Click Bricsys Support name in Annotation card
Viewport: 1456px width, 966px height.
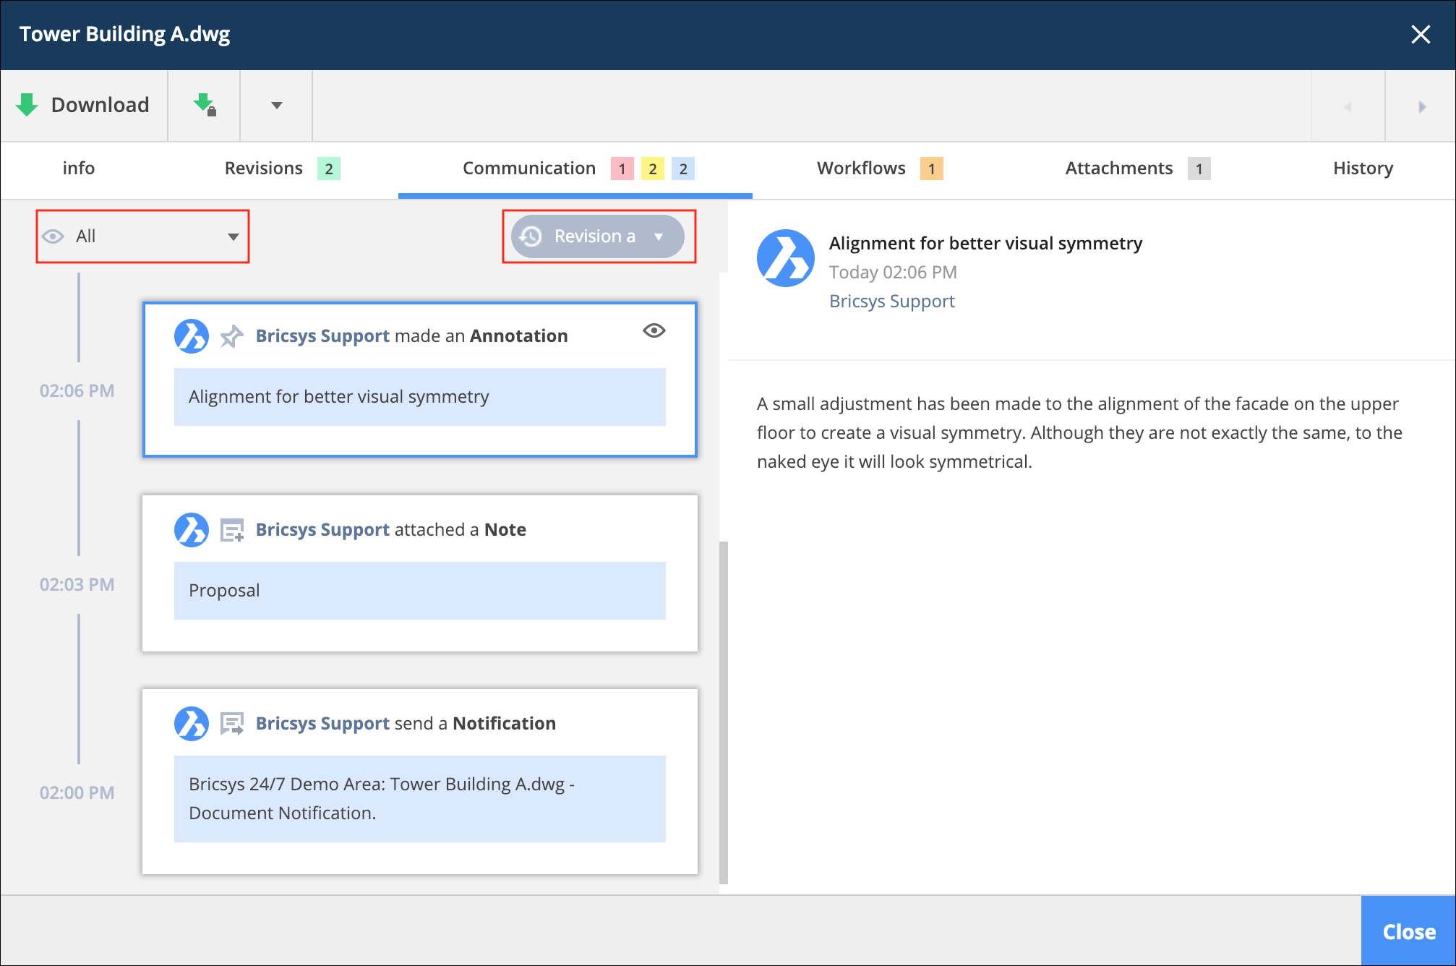pos(322,336)
